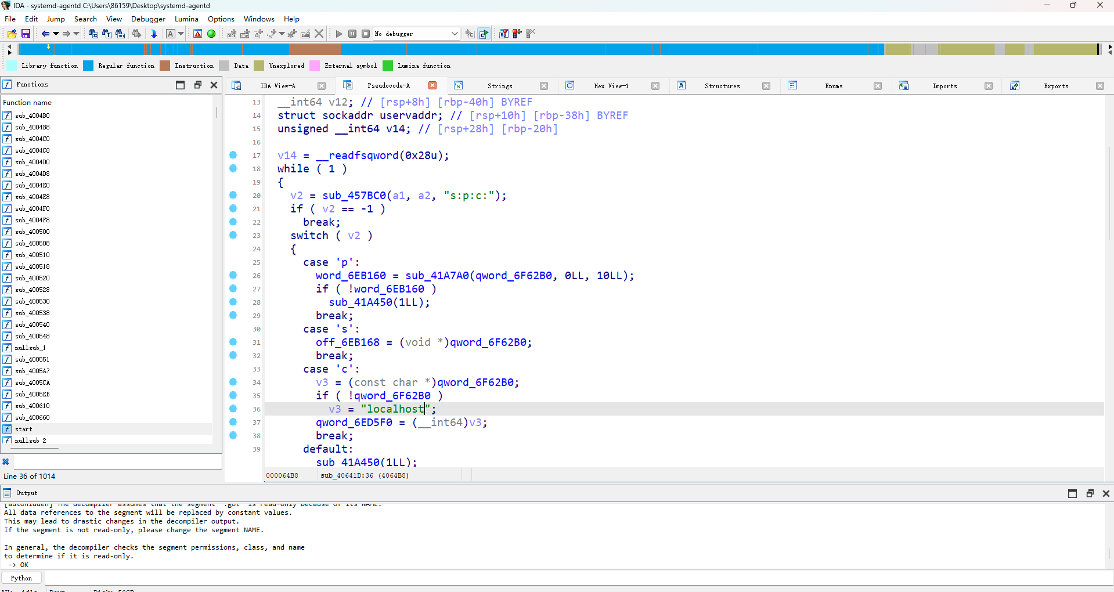This screenshot has width=1114, height=592.
Task: Open the back-history dropdown arrow
Action: point(56,34)
